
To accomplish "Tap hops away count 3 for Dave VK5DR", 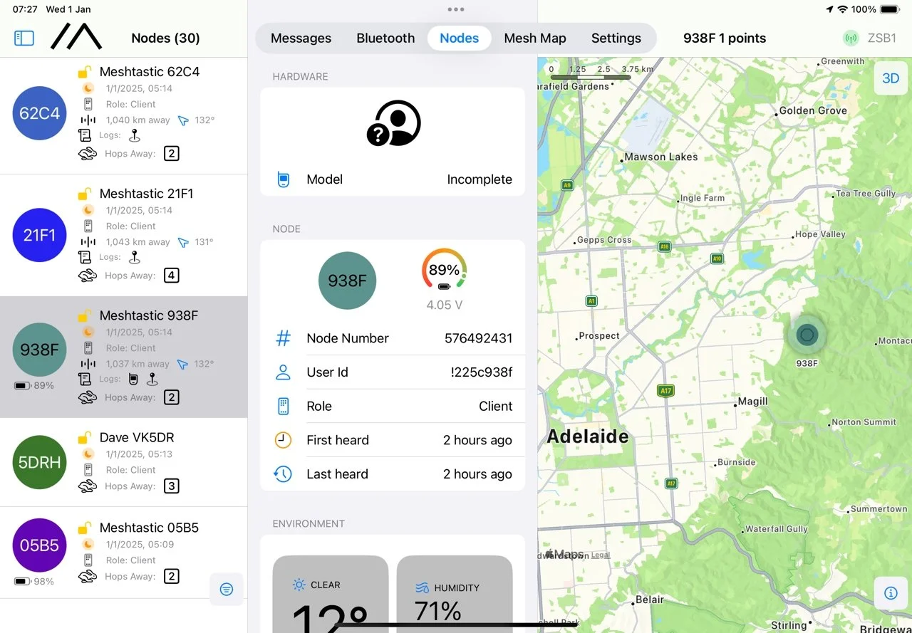I will click(x=171, y=486).
